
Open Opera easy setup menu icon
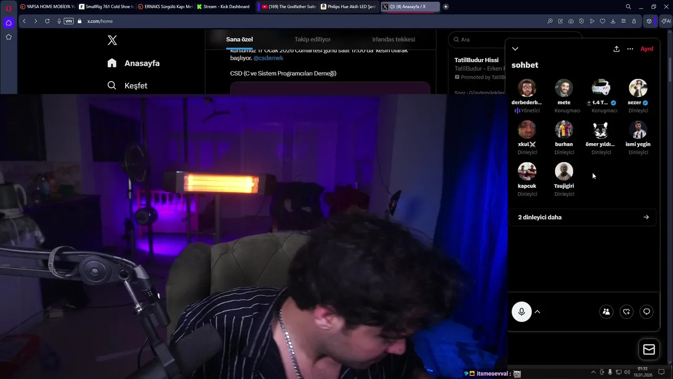coord(624,21)
